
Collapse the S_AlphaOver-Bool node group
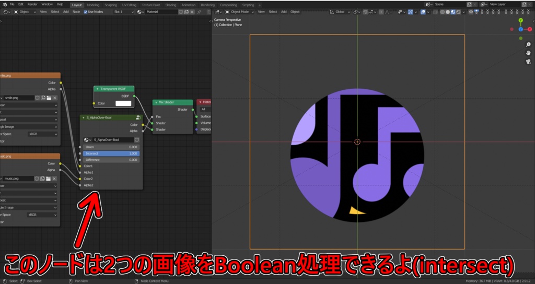pos(83,117)
